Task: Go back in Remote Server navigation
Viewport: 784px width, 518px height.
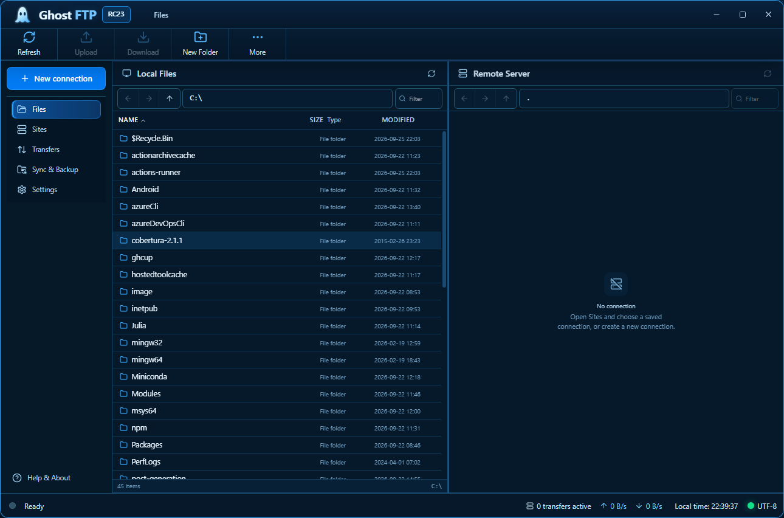Action: click(464, 98)
